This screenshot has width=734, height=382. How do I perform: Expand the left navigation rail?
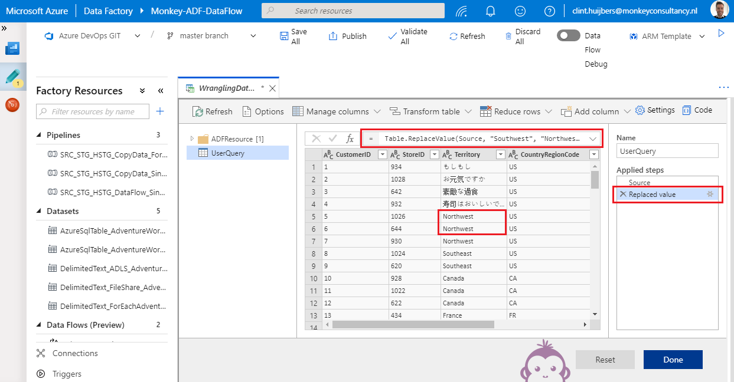coord(4,28)
